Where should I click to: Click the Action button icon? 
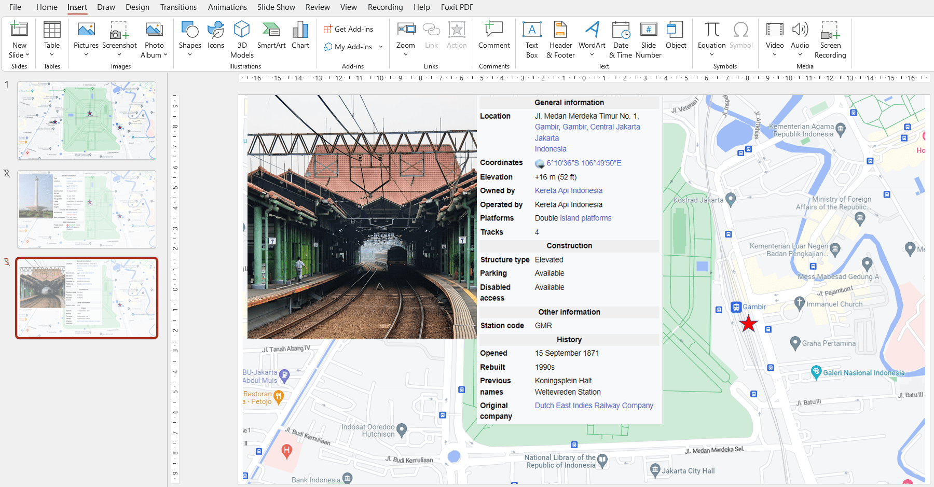click(x=457, y=30)
